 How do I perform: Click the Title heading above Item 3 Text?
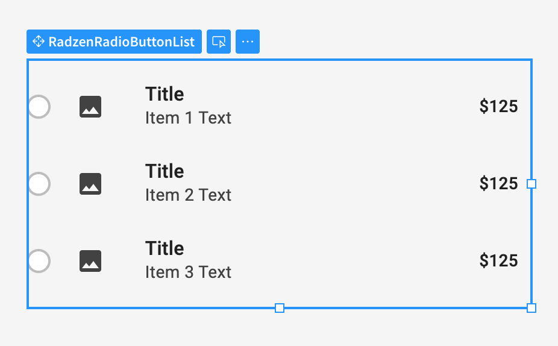coord(165,249)
